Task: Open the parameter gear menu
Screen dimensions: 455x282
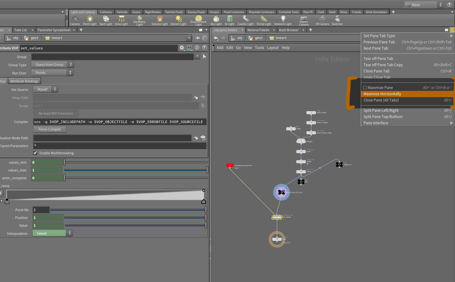Action: [182, 48]
